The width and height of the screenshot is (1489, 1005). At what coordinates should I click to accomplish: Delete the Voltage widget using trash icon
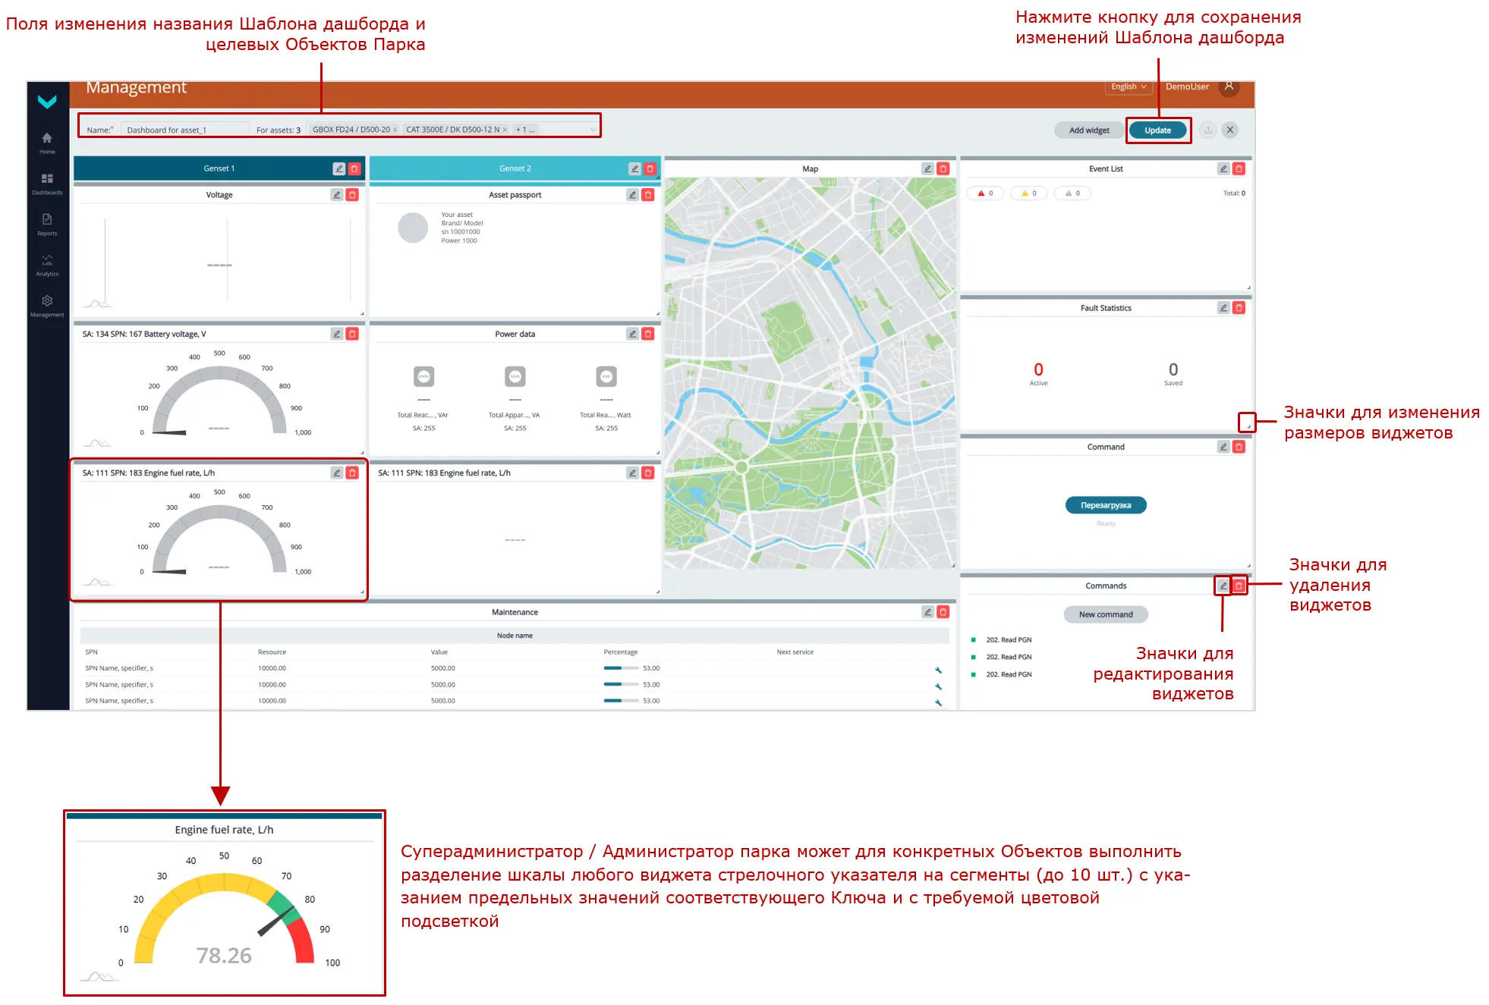point(353,195)
